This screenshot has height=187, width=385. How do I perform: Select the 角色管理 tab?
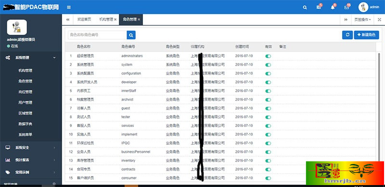(129, 19)
